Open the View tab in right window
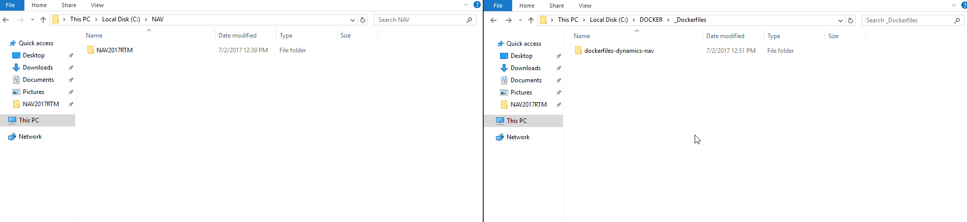The width and height of the screenshot is (967, 222). pos(585,6)
